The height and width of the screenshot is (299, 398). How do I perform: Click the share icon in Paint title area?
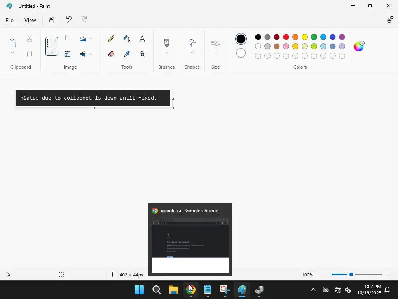tap(390, 19)
